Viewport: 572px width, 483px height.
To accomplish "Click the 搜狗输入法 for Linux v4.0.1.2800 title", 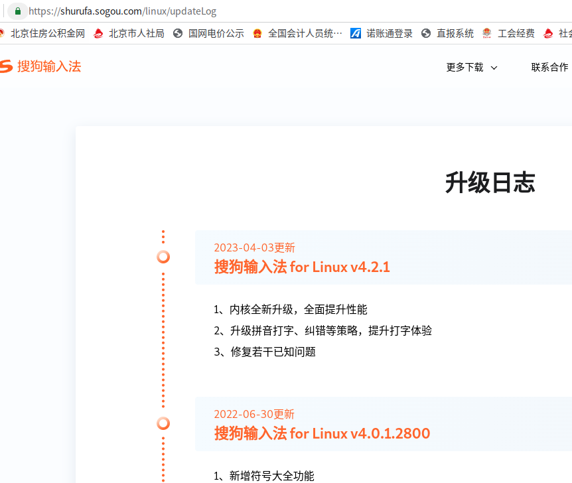I will pos(322,433).
